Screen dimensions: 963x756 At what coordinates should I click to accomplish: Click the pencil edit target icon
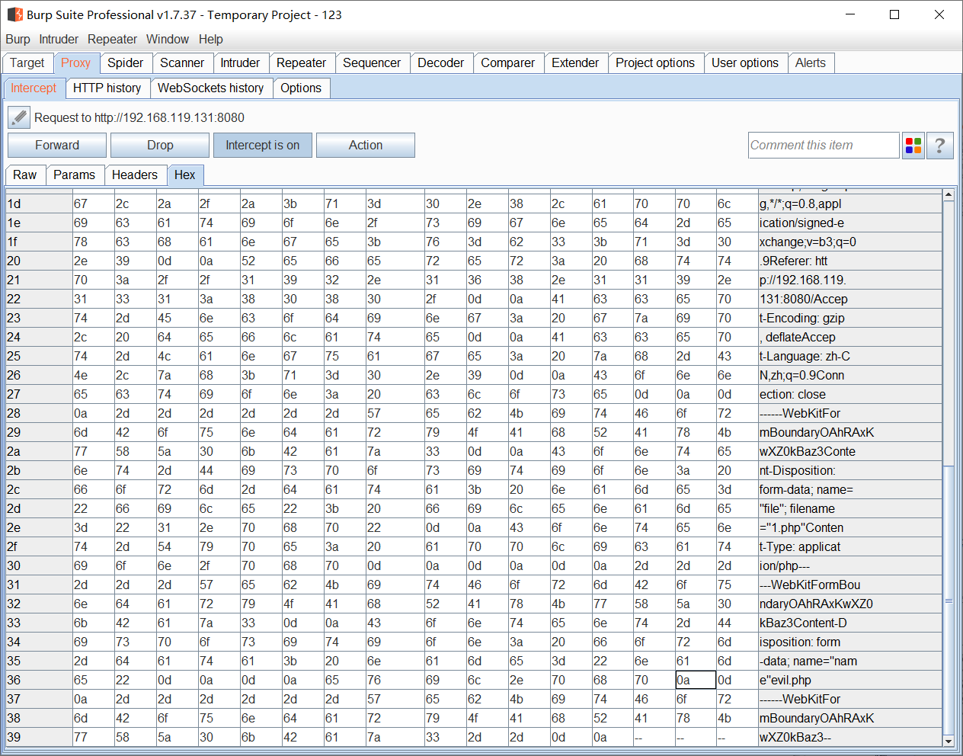point(19,117)
